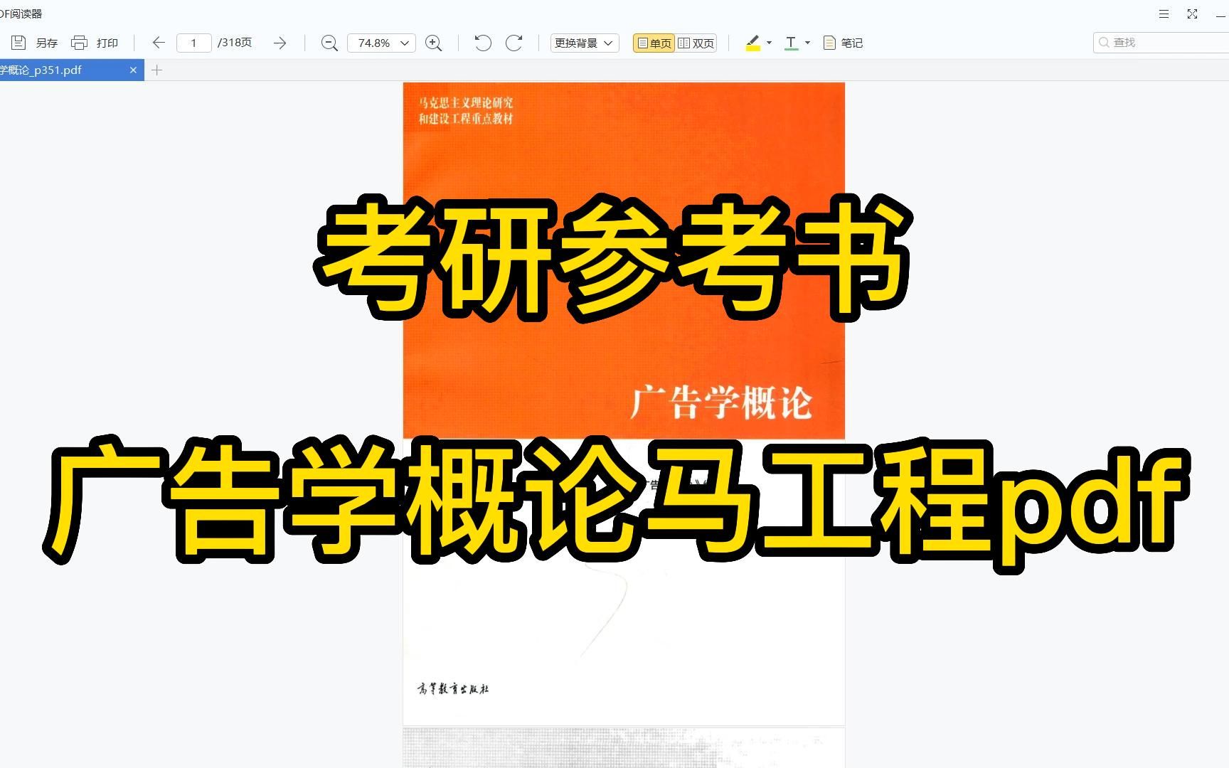Open the Notes (笔记) panel
The image size is (1229, 768).
[x=843, y=43]
